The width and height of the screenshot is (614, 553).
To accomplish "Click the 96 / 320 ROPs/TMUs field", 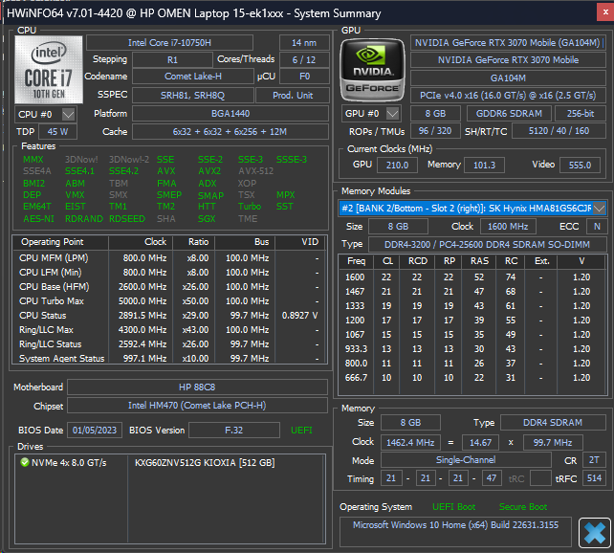I will [435, 131].
